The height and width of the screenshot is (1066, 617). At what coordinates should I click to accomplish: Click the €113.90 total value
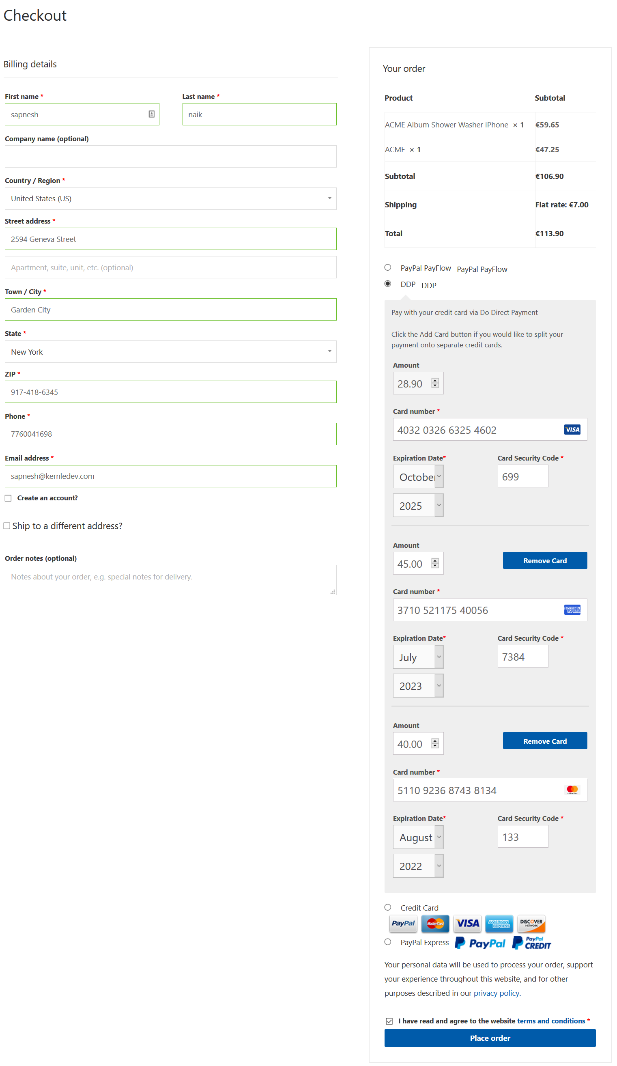549,233
